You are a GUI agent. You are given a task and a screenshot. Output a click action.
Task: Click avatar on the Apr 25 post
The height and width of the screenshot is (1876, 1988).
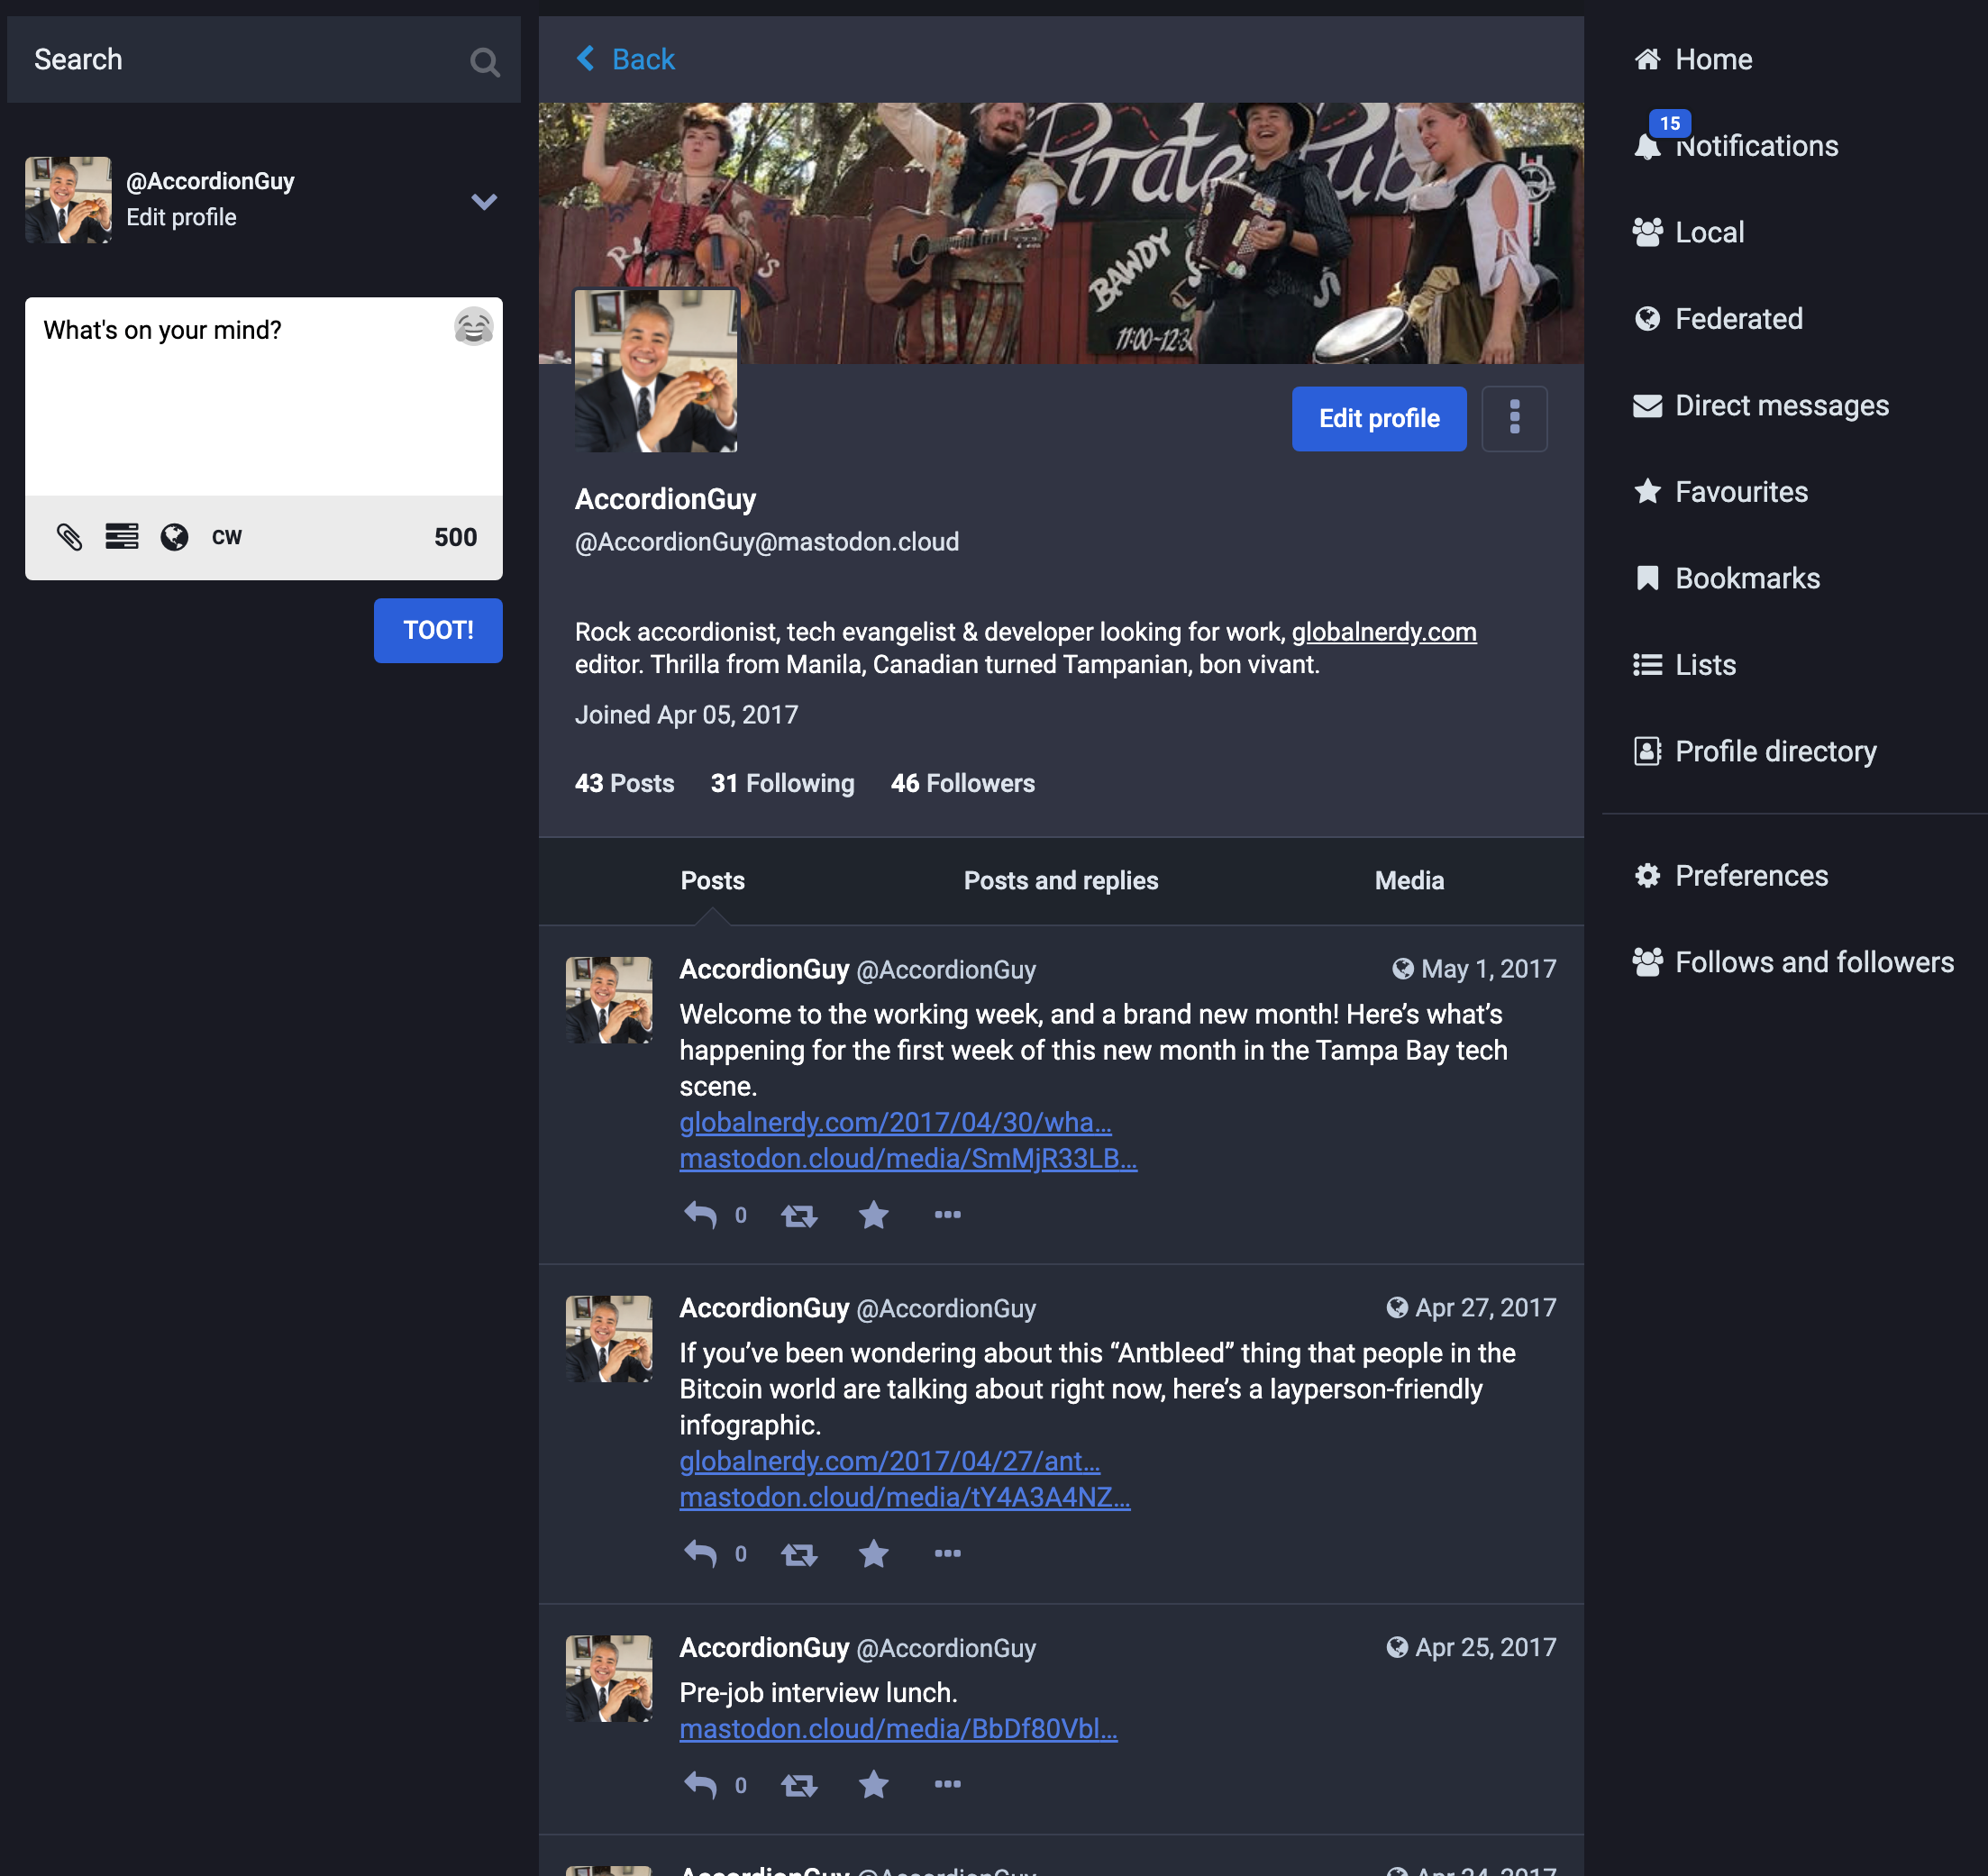[x=609, y=1678]
